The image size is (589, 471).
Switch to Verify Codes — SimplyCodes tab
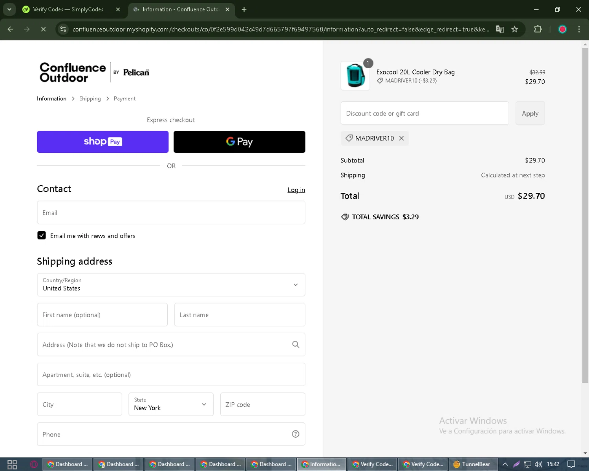(68, 9)
